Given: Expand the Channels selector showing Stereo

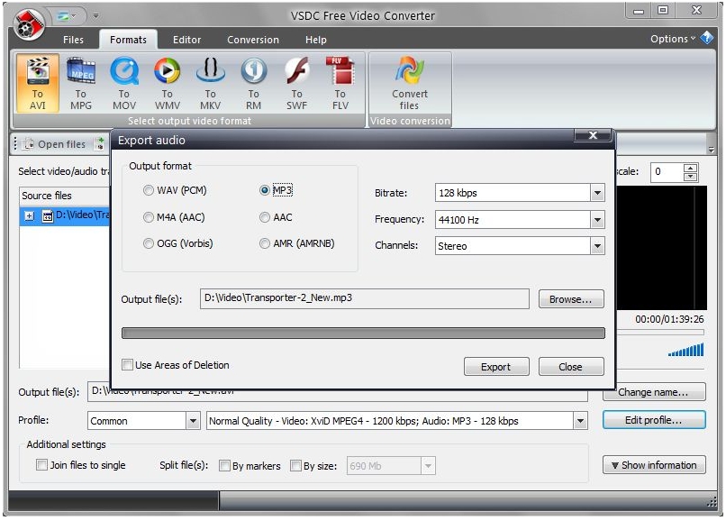Looking at the screenshot, I should coord(595,245).
